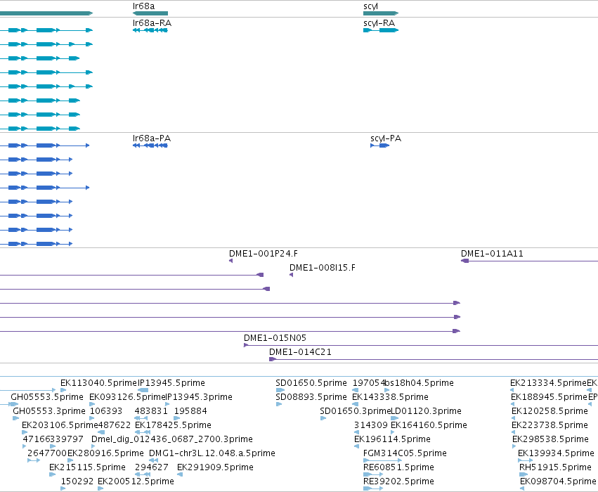
Task: Click the Ir68a-RA label
Action: [x=152, y=23]
